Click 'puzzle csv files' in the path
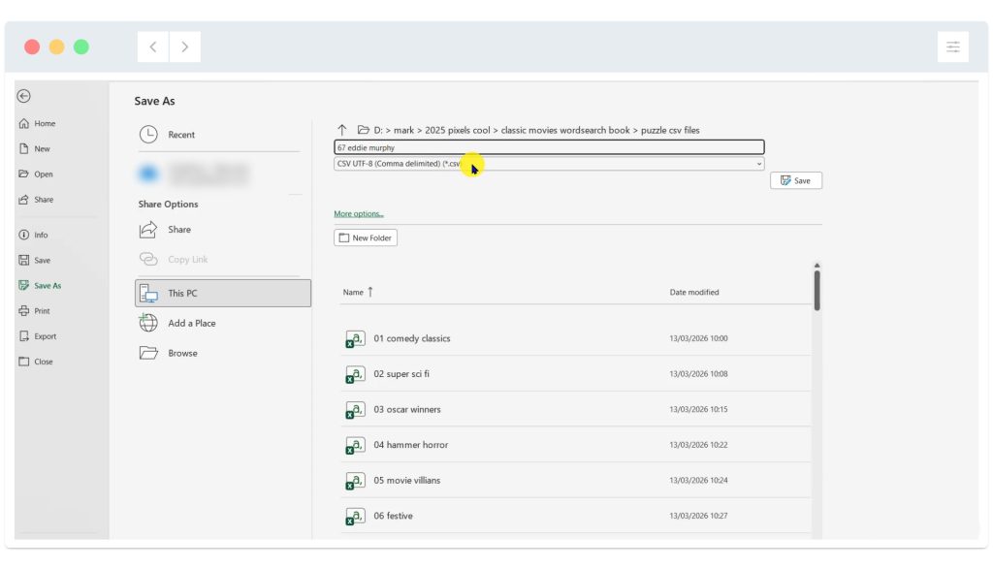 [670, 131]
